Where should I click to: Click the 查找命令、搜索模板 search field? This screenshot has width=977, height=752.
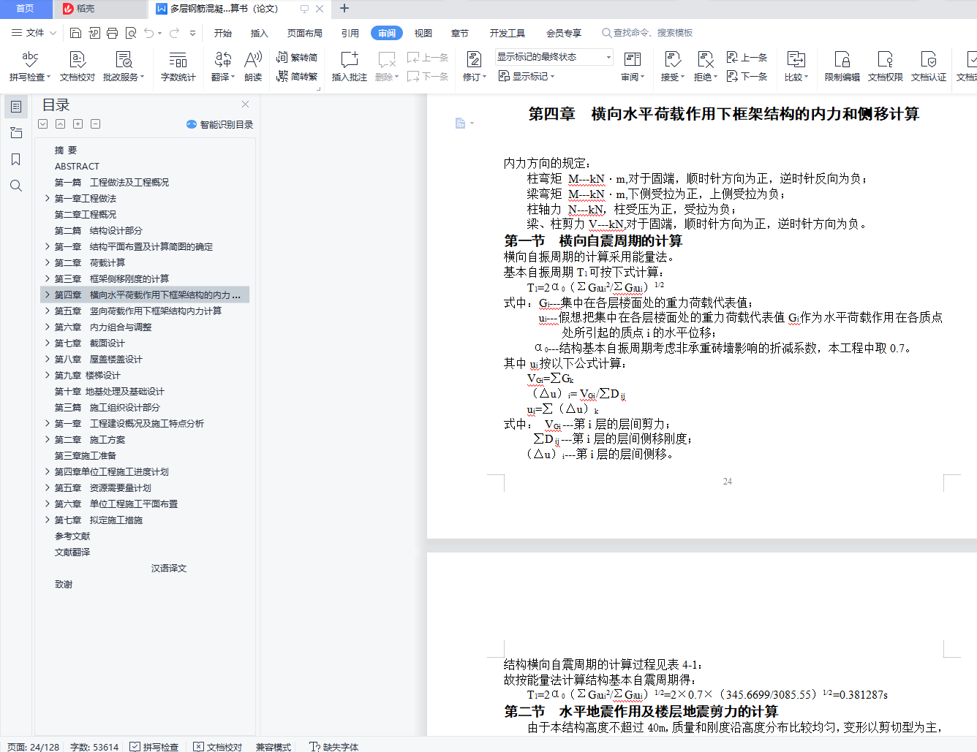[x=647, y=33]
